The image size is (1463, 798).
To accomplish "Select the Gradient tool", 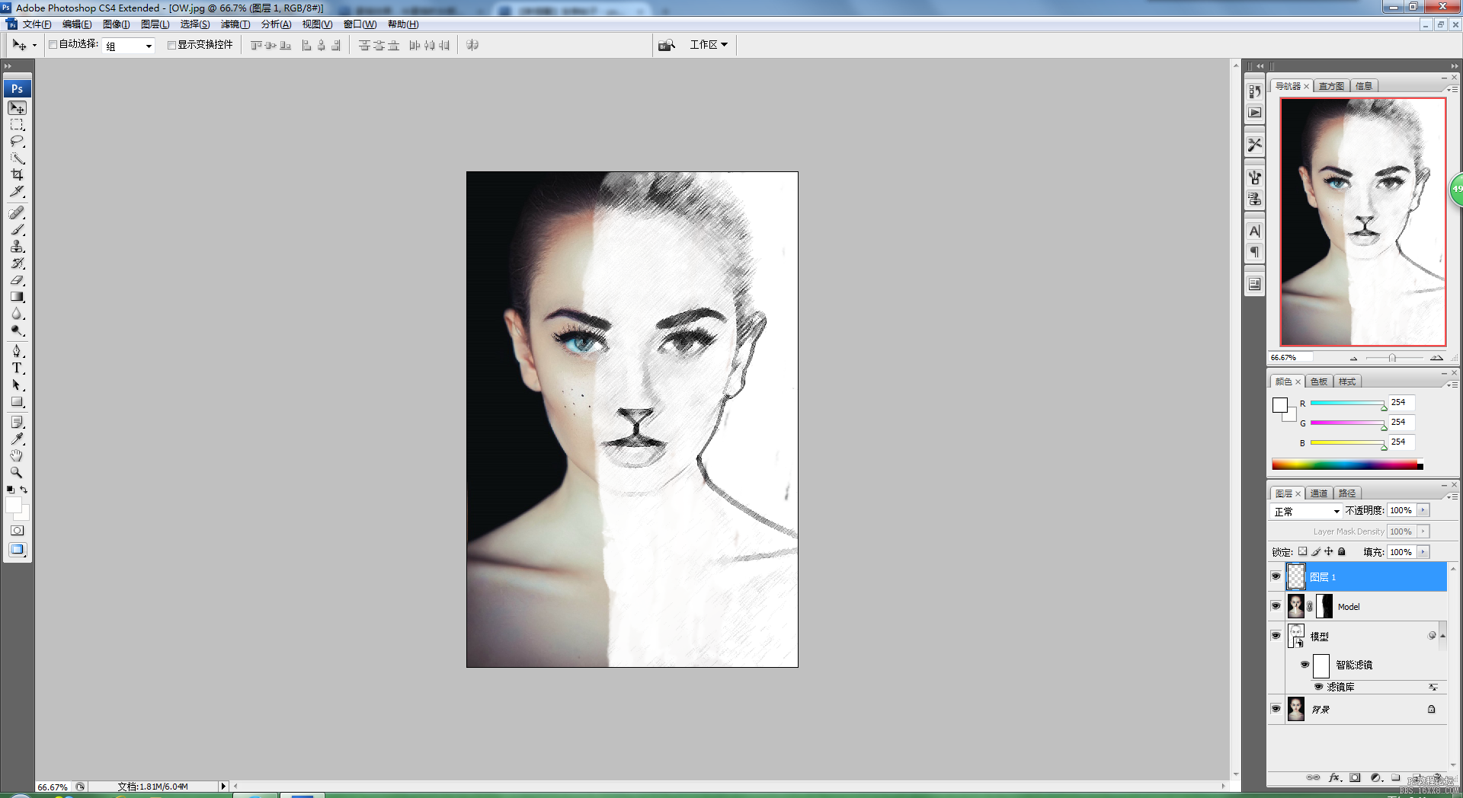I will click(x=17, y=296).
